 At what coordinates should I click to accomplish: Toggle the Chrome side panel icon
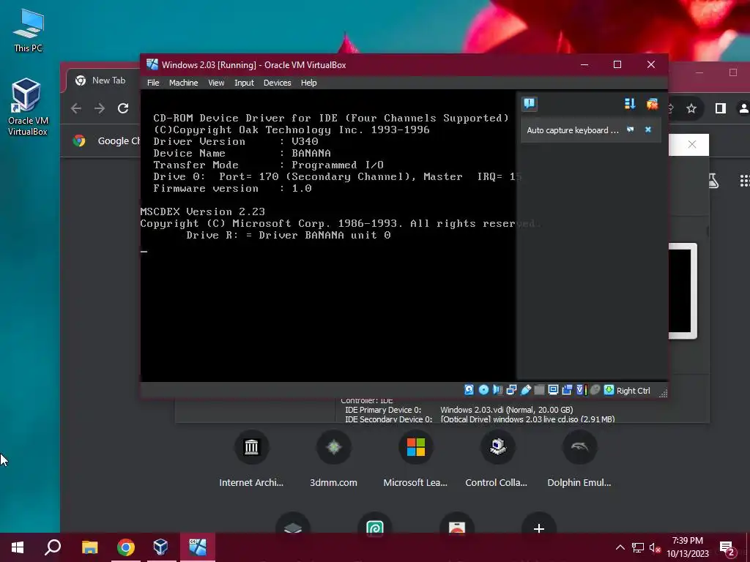(721, 108)
